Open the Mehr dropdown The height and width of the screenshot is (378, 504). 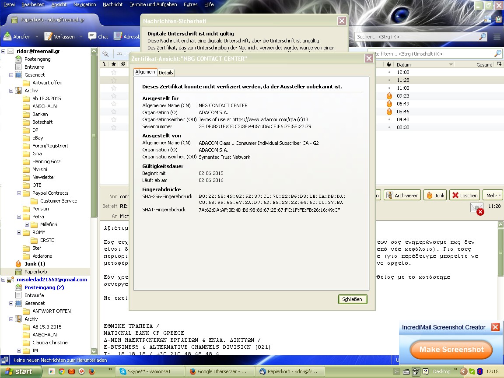pyautogui.click(x=494, y=196)
